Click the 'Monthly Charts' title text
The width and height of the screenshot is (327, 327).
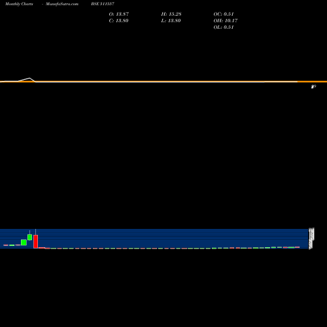(x=19, y=4)
